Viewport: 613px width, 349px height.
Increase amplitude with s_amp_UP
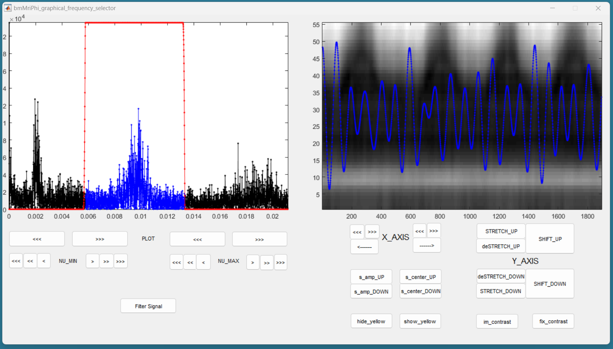click(371, 277)
